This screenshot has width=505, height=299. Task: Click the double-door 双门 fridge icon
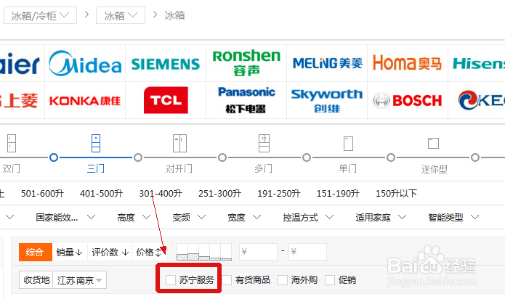[12, 143]
